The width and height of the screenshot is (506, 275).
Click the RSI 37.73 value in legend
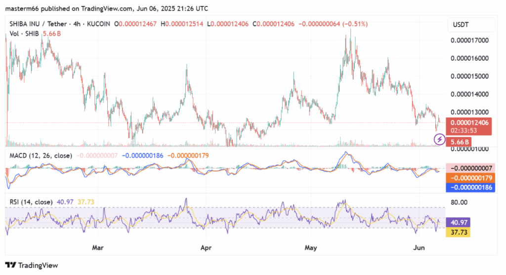tap(86, 202)
